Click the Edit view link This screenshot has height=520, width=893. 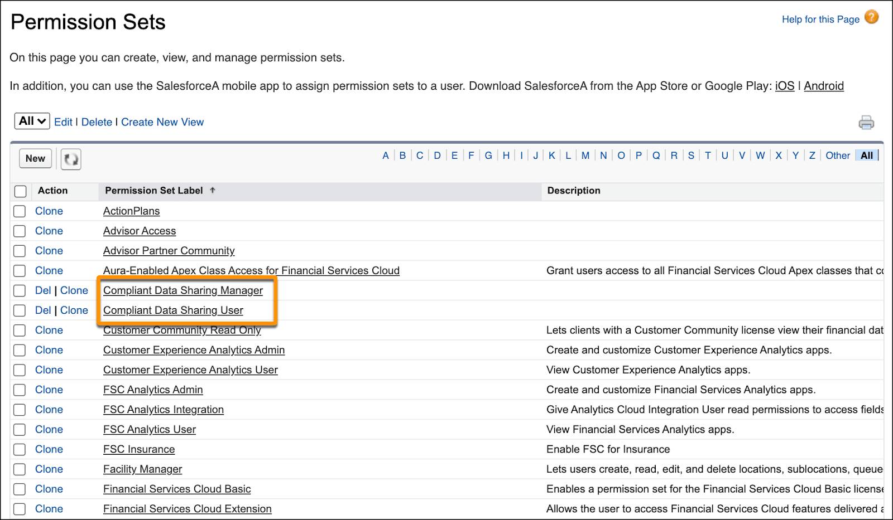[x=63, y=122]
